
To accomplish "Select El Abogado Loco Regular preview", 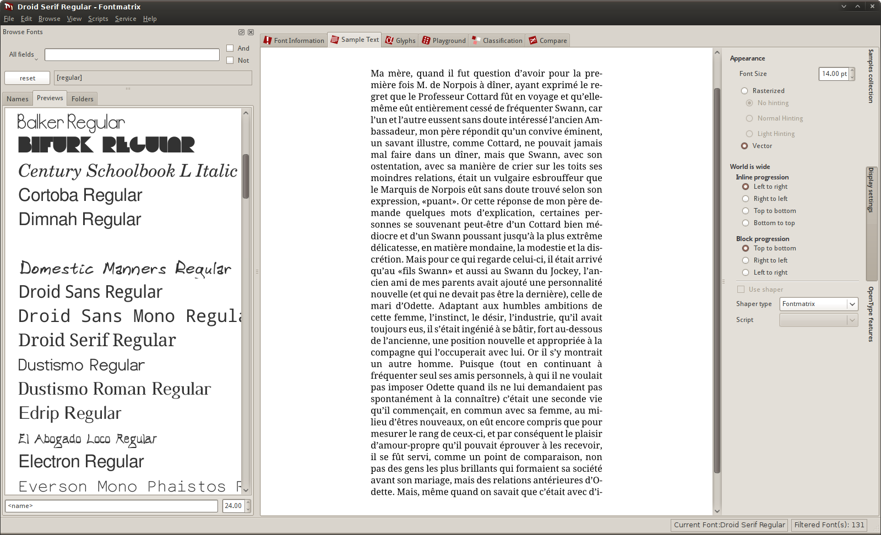I will 88,439.
